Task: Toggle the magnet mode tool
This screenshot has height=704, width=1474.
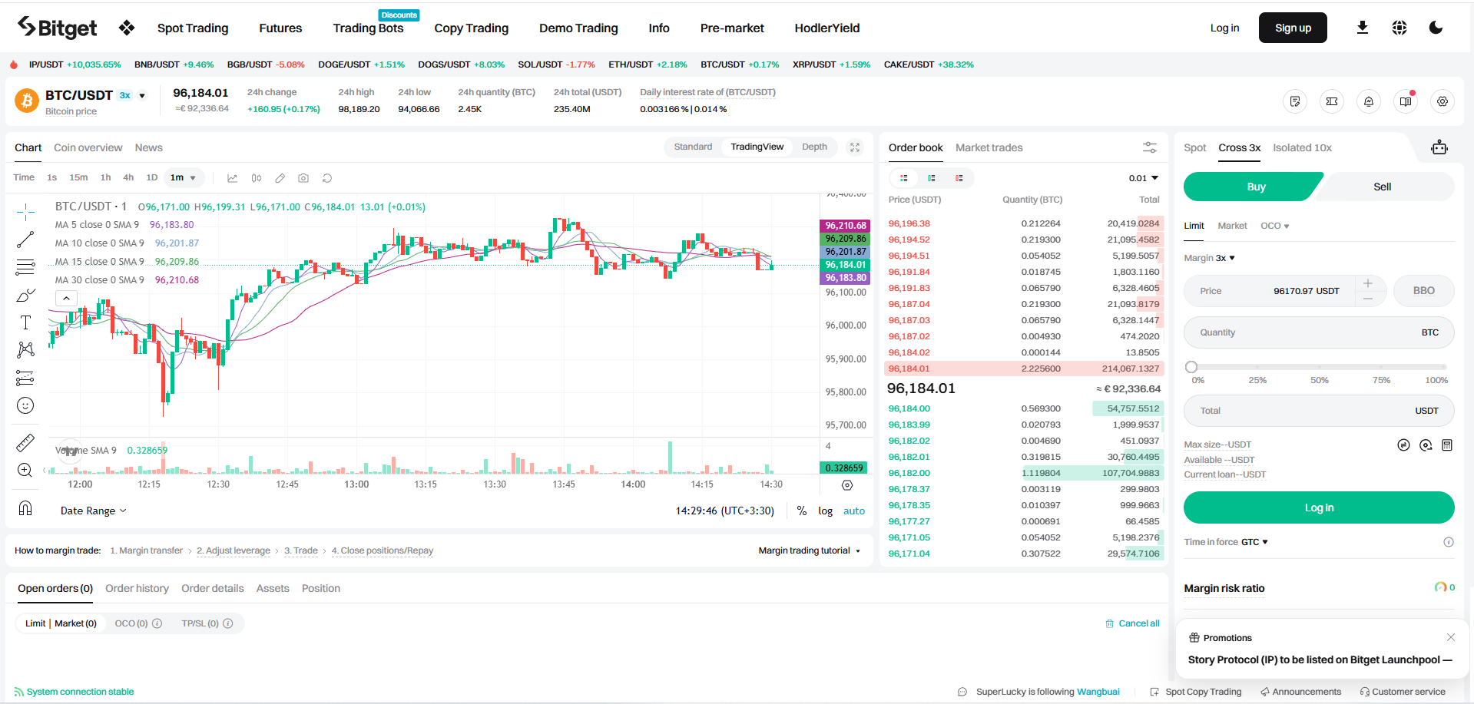Action: [x=25, y=508]
